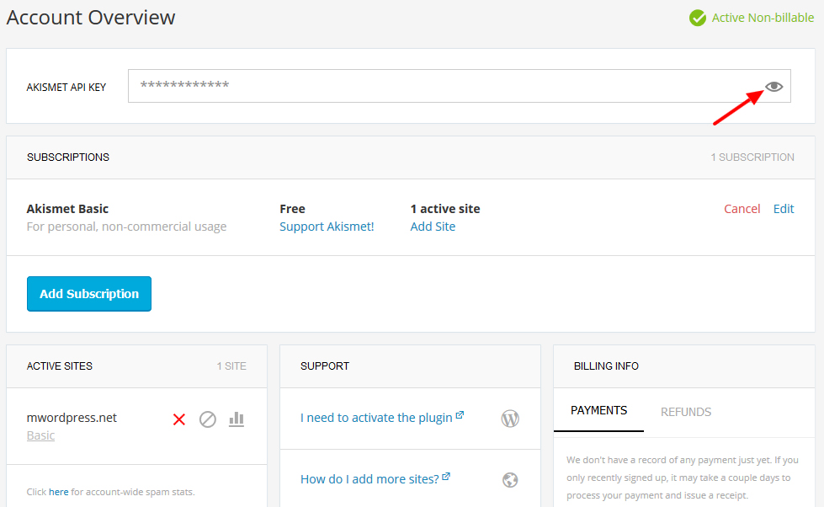Click the mwordpress.net site name
The width and height of the screenshot is (824, 507).
(x=72, y=418)
